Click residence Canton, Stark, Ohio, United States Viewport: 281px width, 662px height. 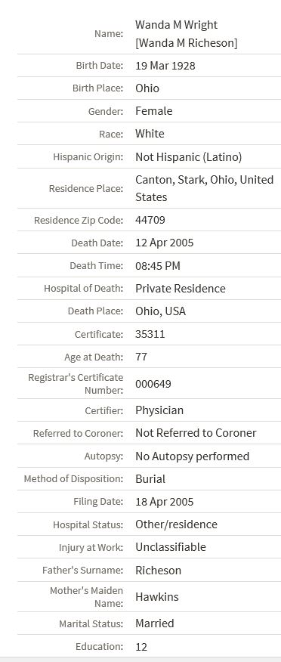pos(204,188)
